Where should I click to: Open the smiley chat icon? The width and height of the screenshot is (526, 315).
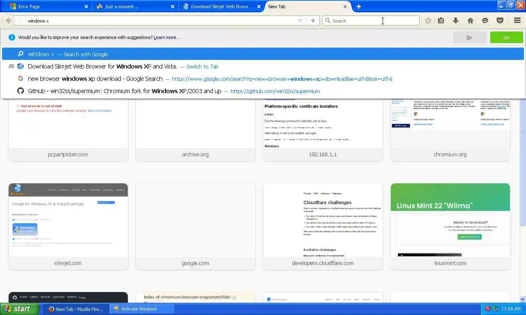coord(485,21)
